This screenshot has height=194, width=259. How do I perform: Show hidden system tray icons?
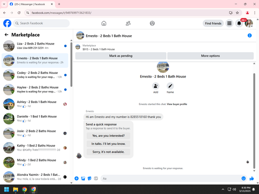pos(223,189)
